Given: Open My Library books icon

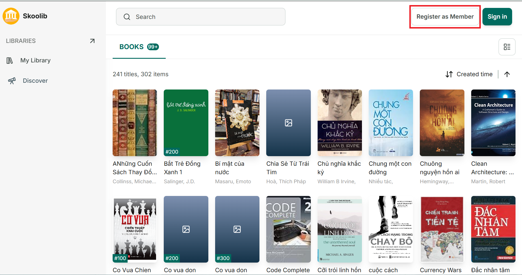Looking at the screenshot, I should [10, 60].
